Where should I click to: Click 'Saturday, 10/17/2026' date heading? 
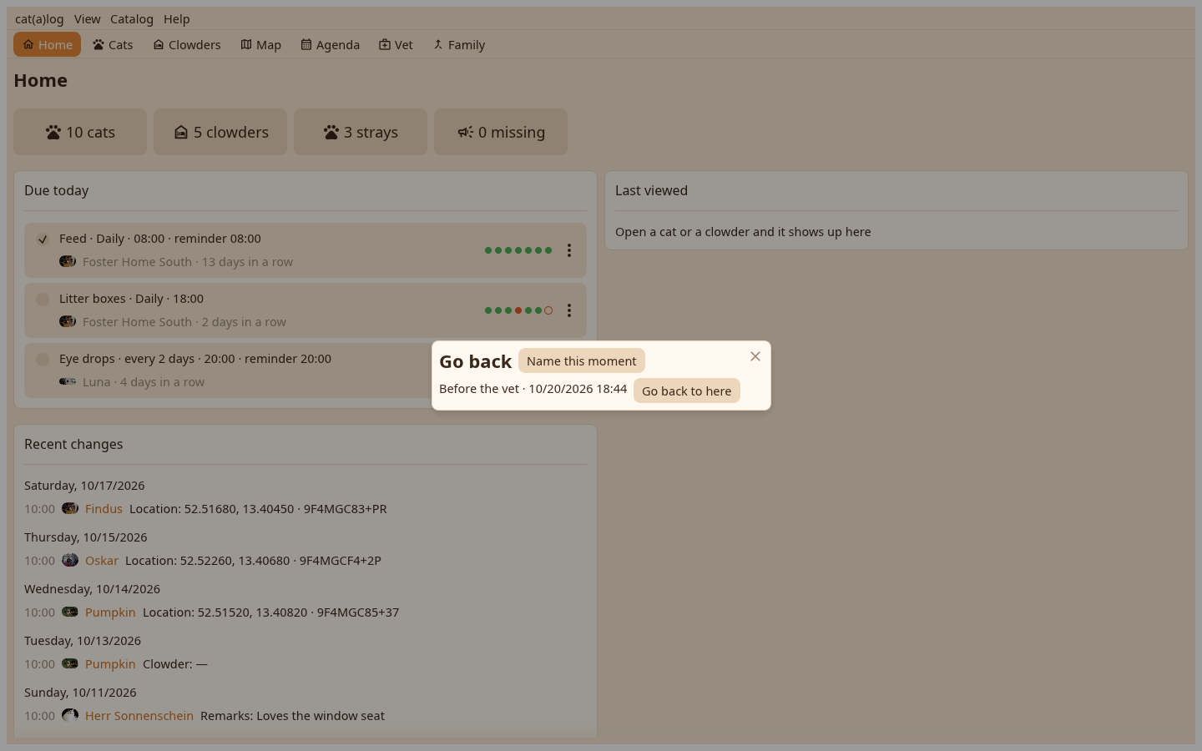pos(84,486)
